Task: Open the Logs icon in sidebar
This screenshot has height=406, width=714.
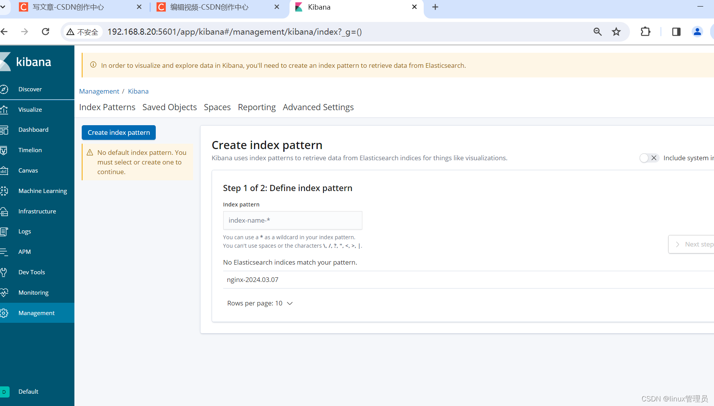Action: pyautogui.click(x=4, y=232)
